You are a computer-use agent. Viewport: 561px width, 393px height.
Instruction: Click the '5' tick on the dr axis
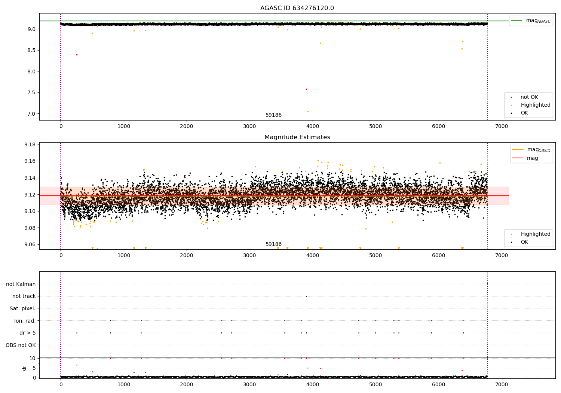point(34,368)
